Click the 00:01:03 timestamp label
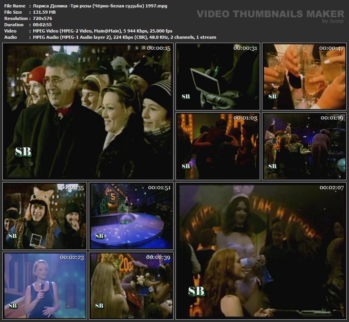349x322 pixels. pyautogui.click(x=245, y=118)
